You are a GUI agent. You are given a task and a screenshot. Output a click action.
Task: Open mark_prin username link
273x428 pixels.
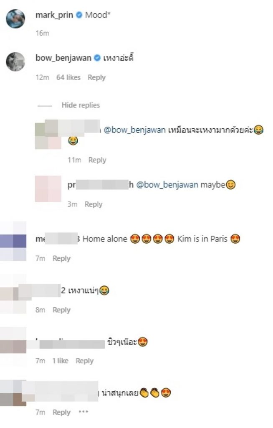54,15
